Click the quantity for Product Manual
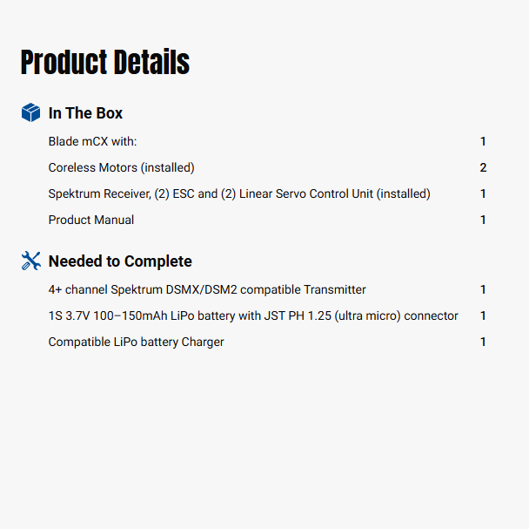Viewport: 529px width, 529px height. [483, 220]
